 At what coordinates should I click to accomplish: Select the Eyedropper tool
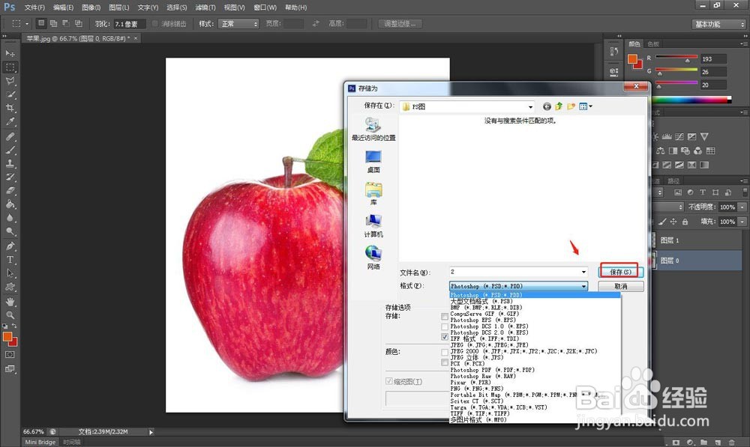[x=10, y=121]
